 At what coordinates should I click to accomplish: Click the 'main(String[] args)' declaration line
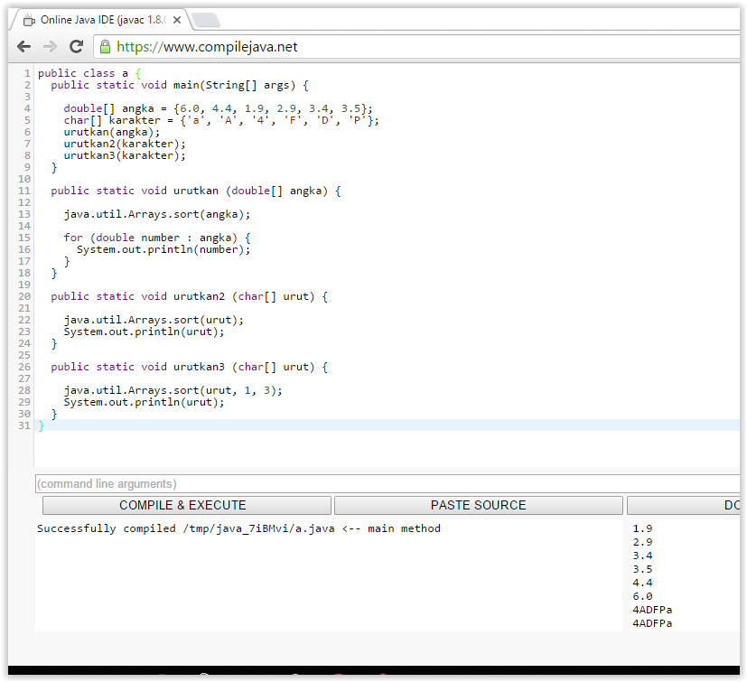[180, 85]
